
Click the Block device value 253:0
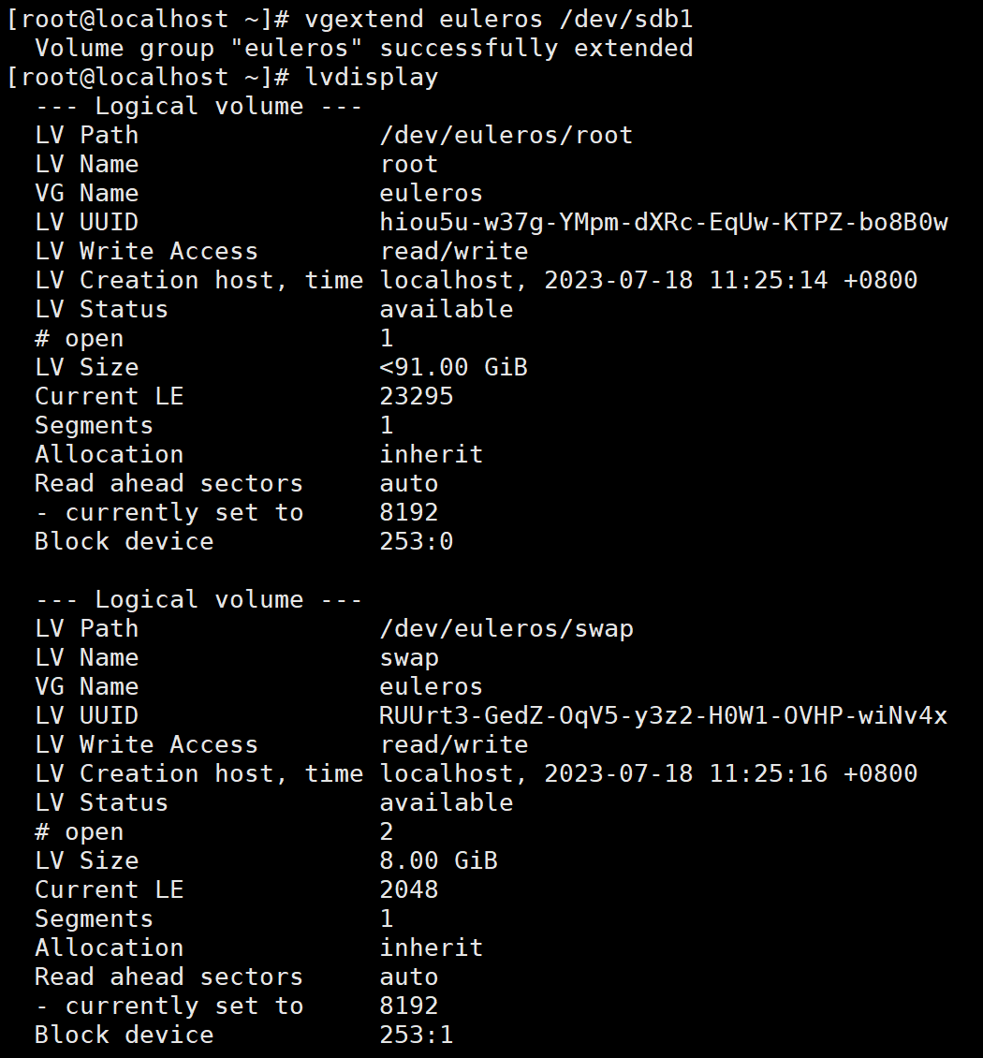click(x=417, y=541)
